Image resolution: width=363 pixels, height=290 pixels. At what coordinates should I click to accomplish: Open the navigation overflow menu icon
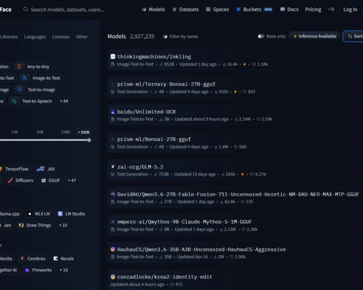pyautogui.click(x=331, y=10)
